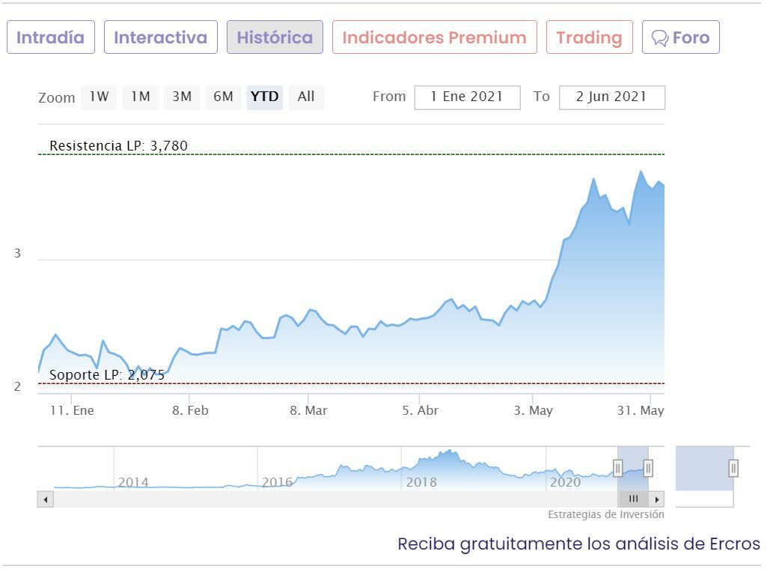The width and height of the screenshot is (776, 578).
Task: Click the Foro chat bubble icon
Action: tap(659, 38)
